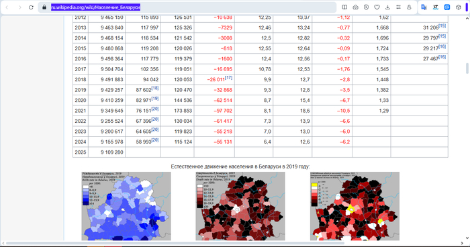This screenshot has height=247, width=470.
Task: Open footnote [17] next to −26 011
Action: tap(228, 78)
